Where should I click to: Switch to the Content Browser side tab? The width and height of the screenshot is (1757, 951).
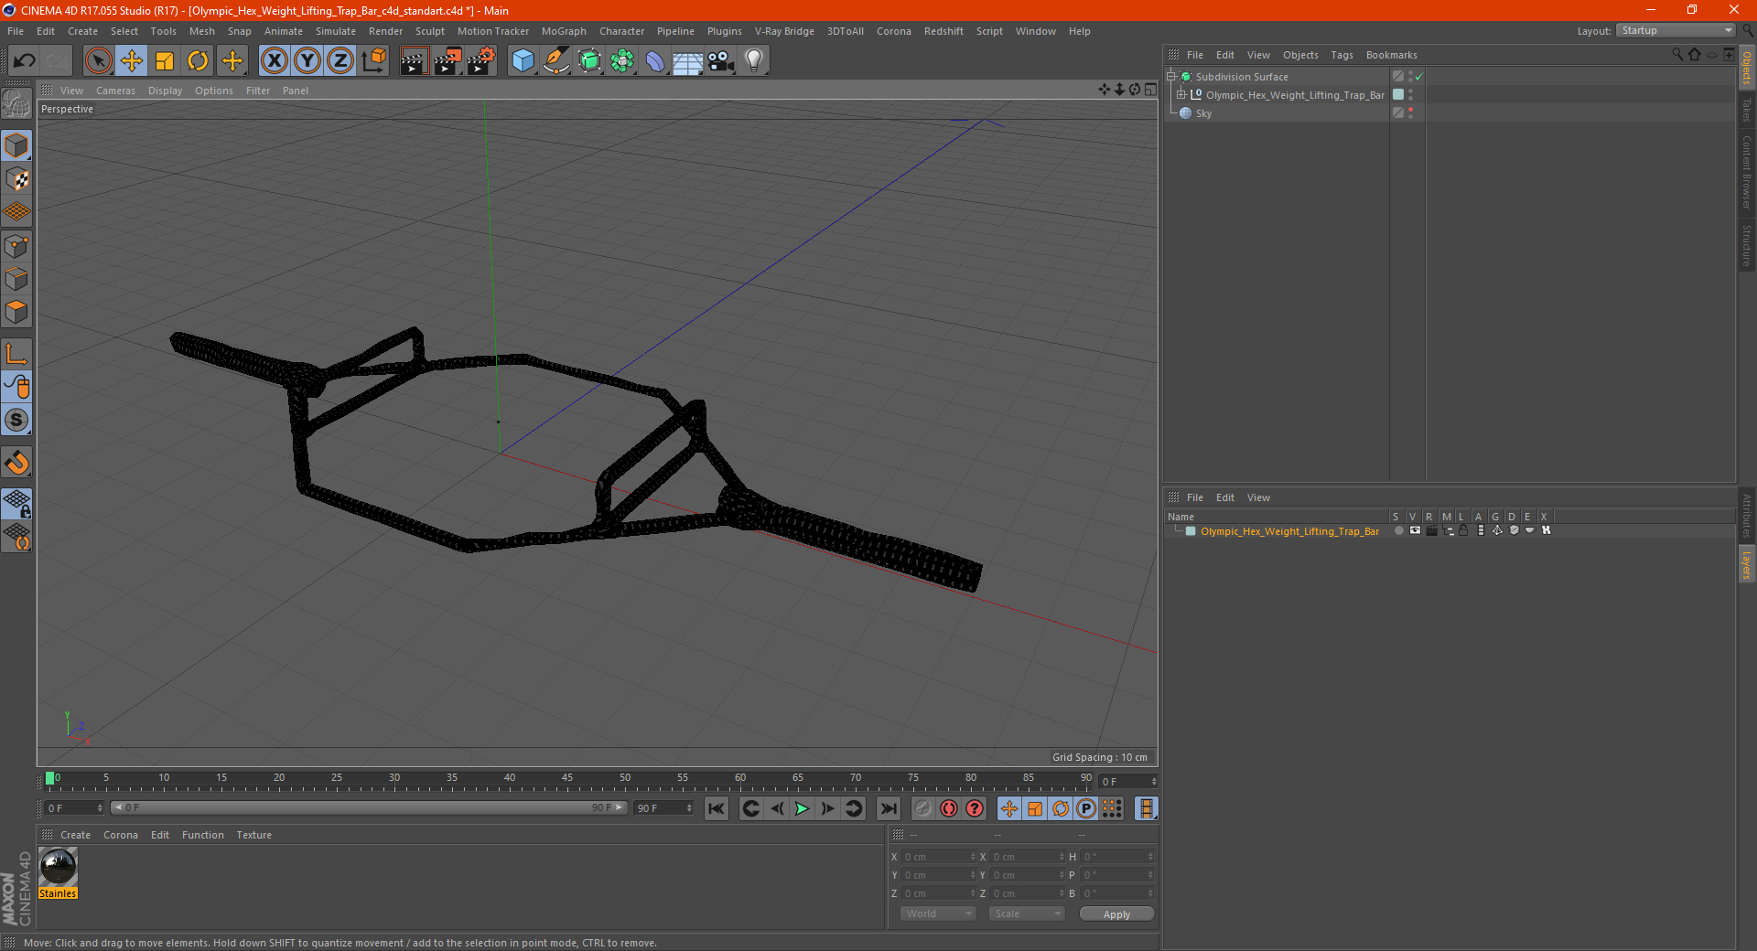(x=1747, y=171)
